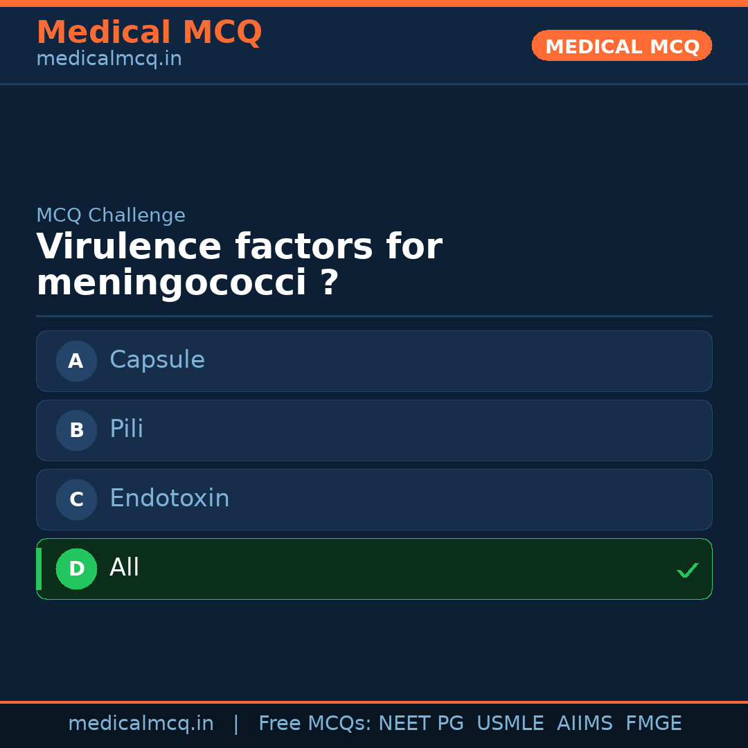Expand the question title text area

pyautogui.click(x=239, y=263)
